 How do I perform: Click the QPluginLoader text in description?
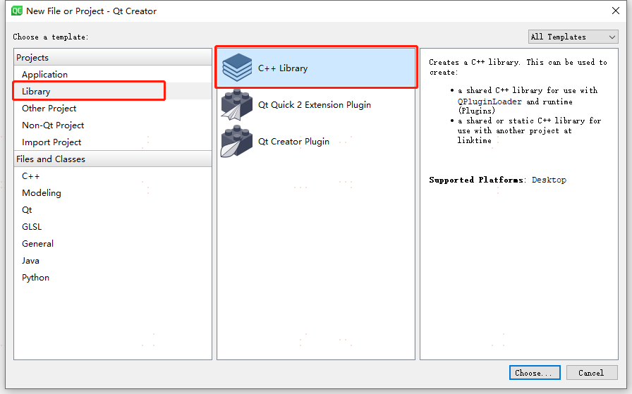[x=490, y=101]
